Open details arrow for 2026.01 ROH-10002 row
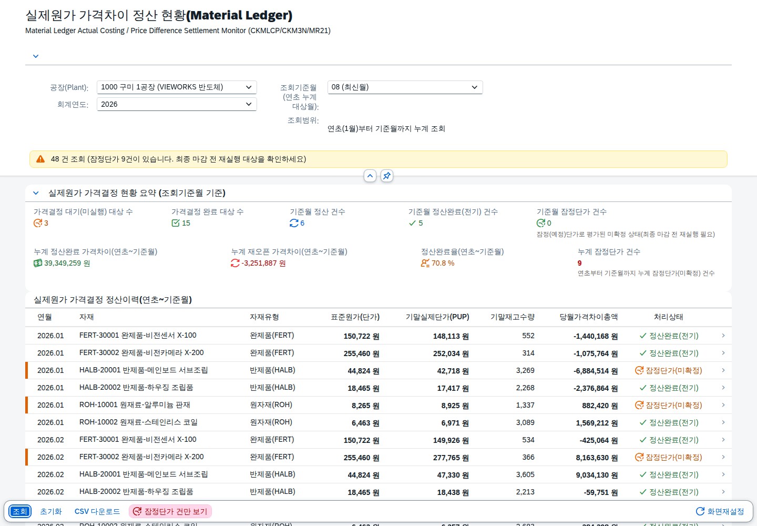Viewport: 757px width, 526px height. point(723,422)
